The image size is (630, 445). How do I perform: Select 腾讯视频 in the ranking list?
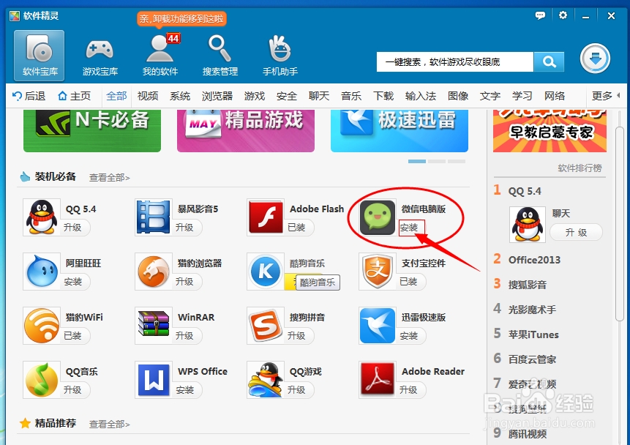(x=527, y=435)
